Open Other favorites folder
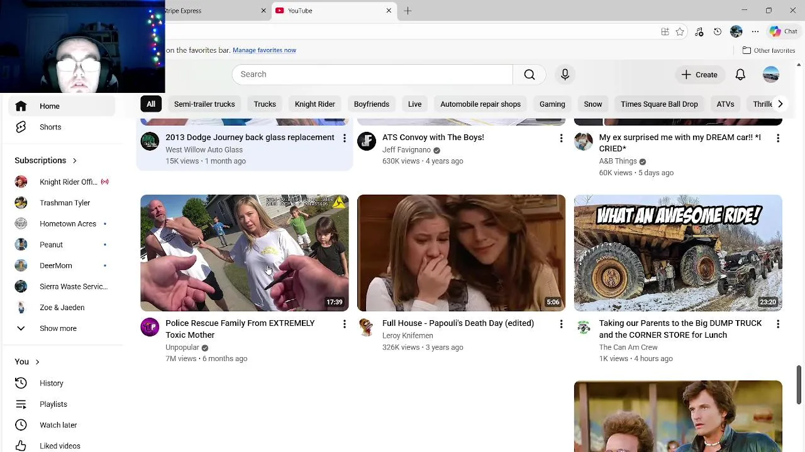The image size is (805, 452). pyautogui.click(x=769, y=50)
